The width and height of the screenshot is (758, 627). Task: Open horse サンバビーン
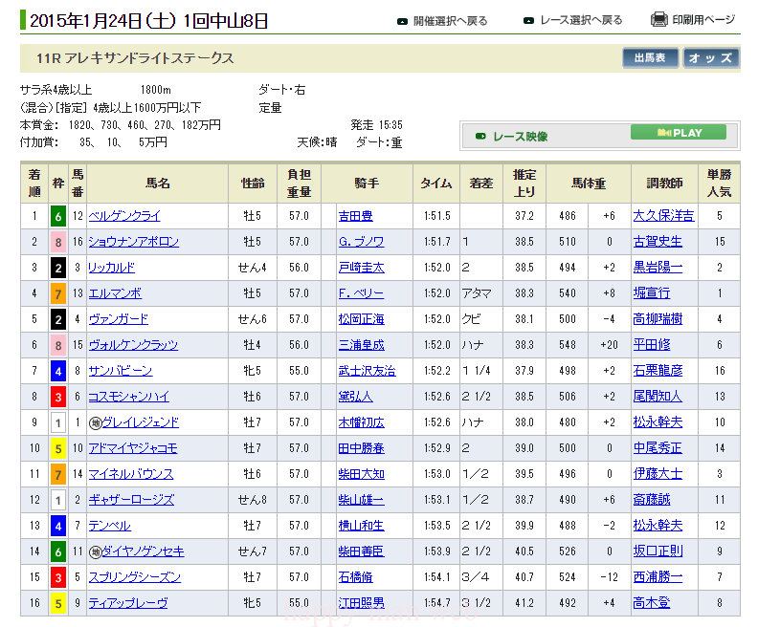(121, 371)
